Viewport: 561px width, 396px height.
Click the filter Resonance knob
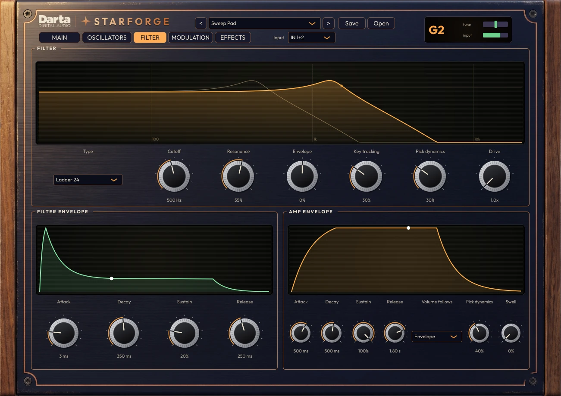coord(238,176)
